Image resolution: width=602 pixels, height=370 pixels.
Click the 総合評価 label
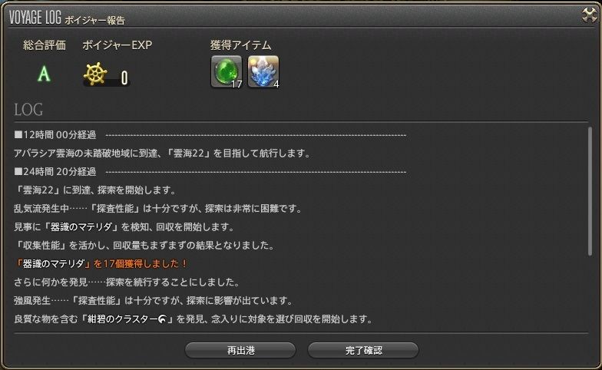point(45,45)
